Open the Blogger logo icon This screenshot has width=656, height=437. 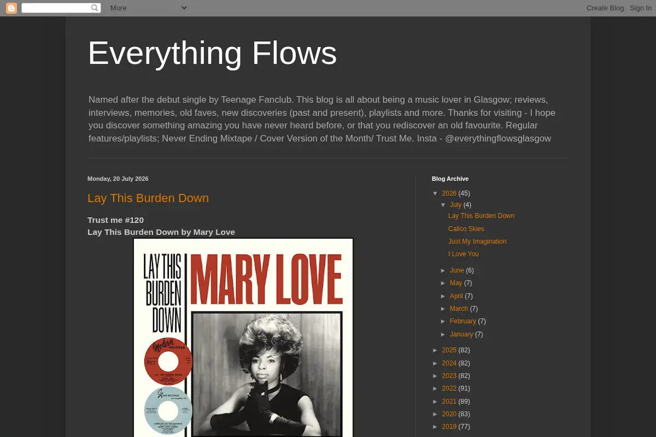[x=11, y=8]
